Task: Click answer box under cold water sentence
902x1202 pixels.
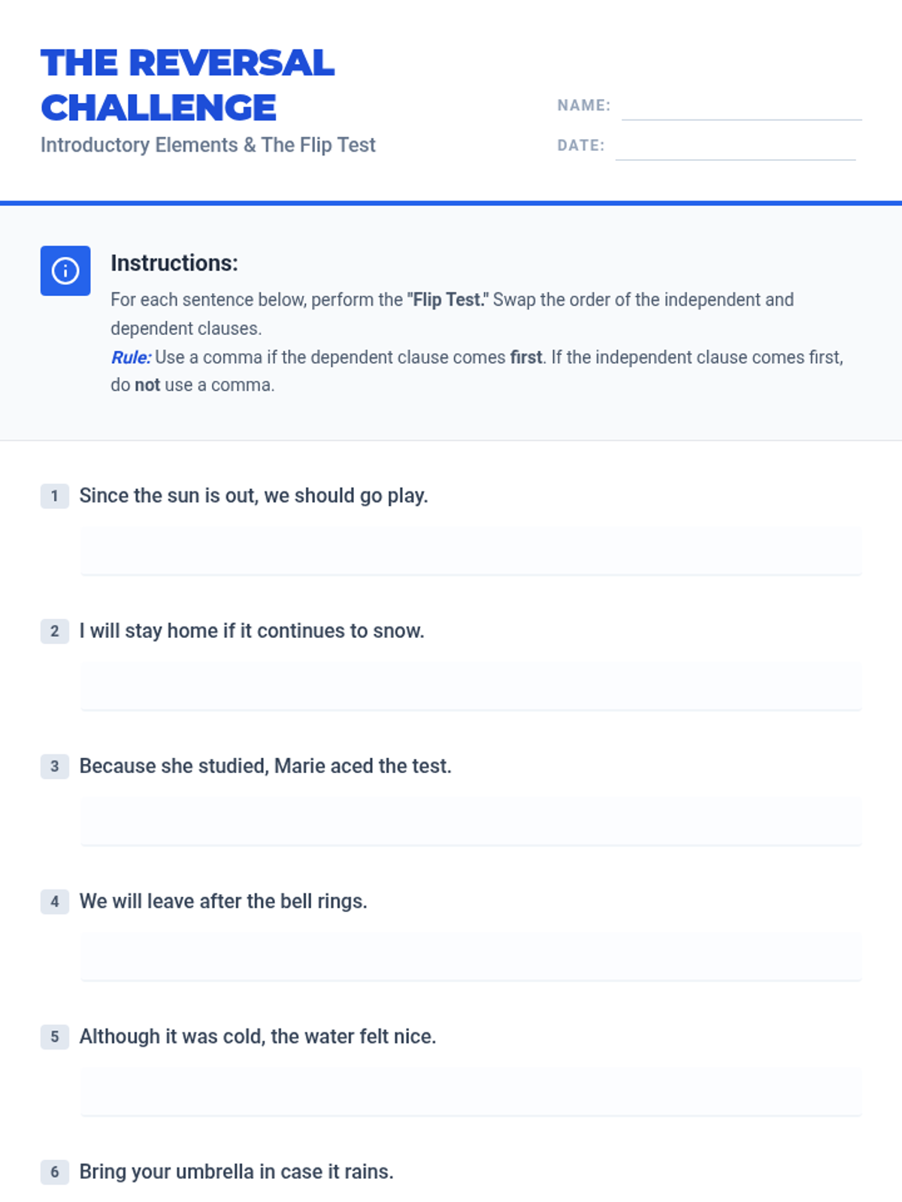Action: tap(471, 1092)
